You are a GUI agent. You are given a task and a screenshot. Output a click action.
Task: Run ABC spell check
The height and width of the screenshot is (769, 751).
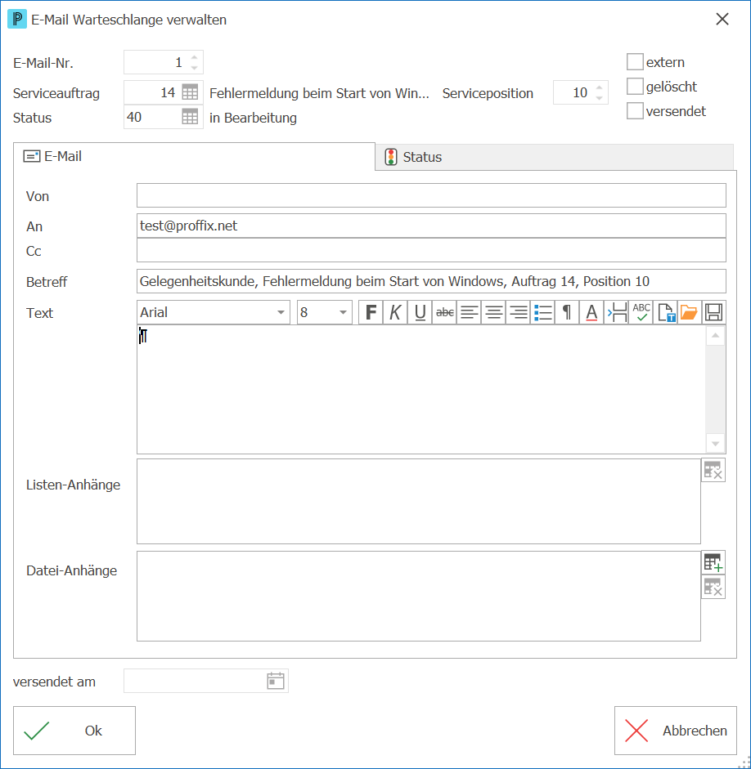641,312
